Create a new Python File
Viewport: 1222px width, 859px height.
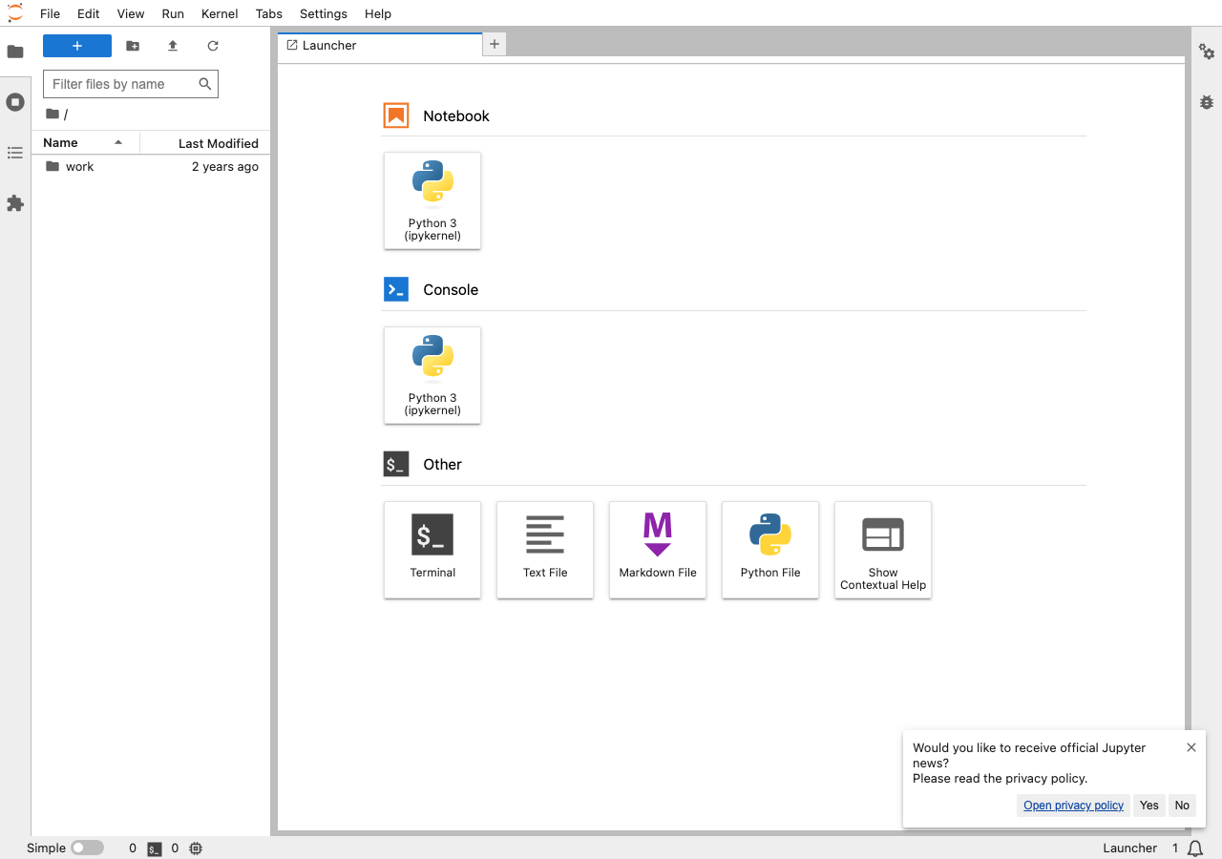(770, 550)
